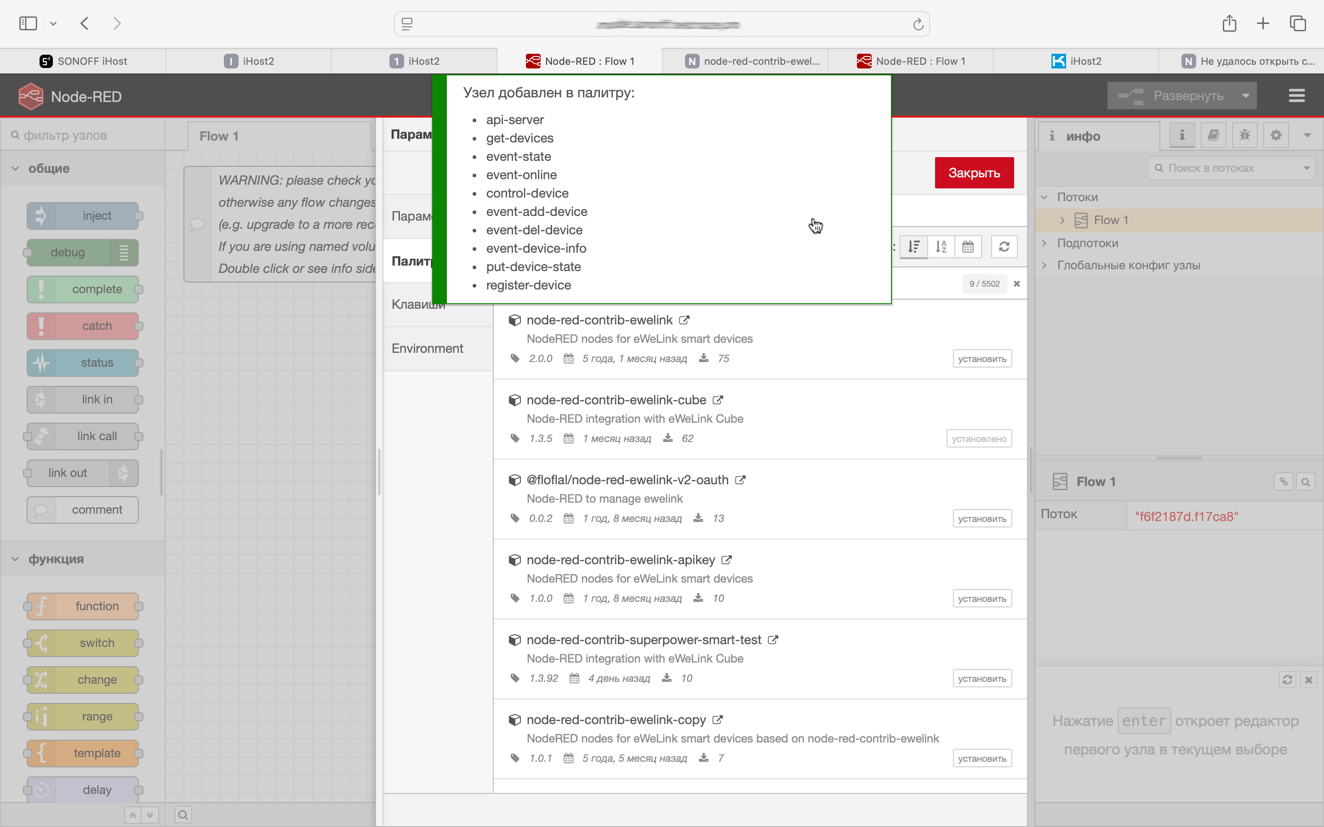The width and height of the screenshot is (1324, 827).
Task: Collapse the общие palette category
Action: coord(15,169)
